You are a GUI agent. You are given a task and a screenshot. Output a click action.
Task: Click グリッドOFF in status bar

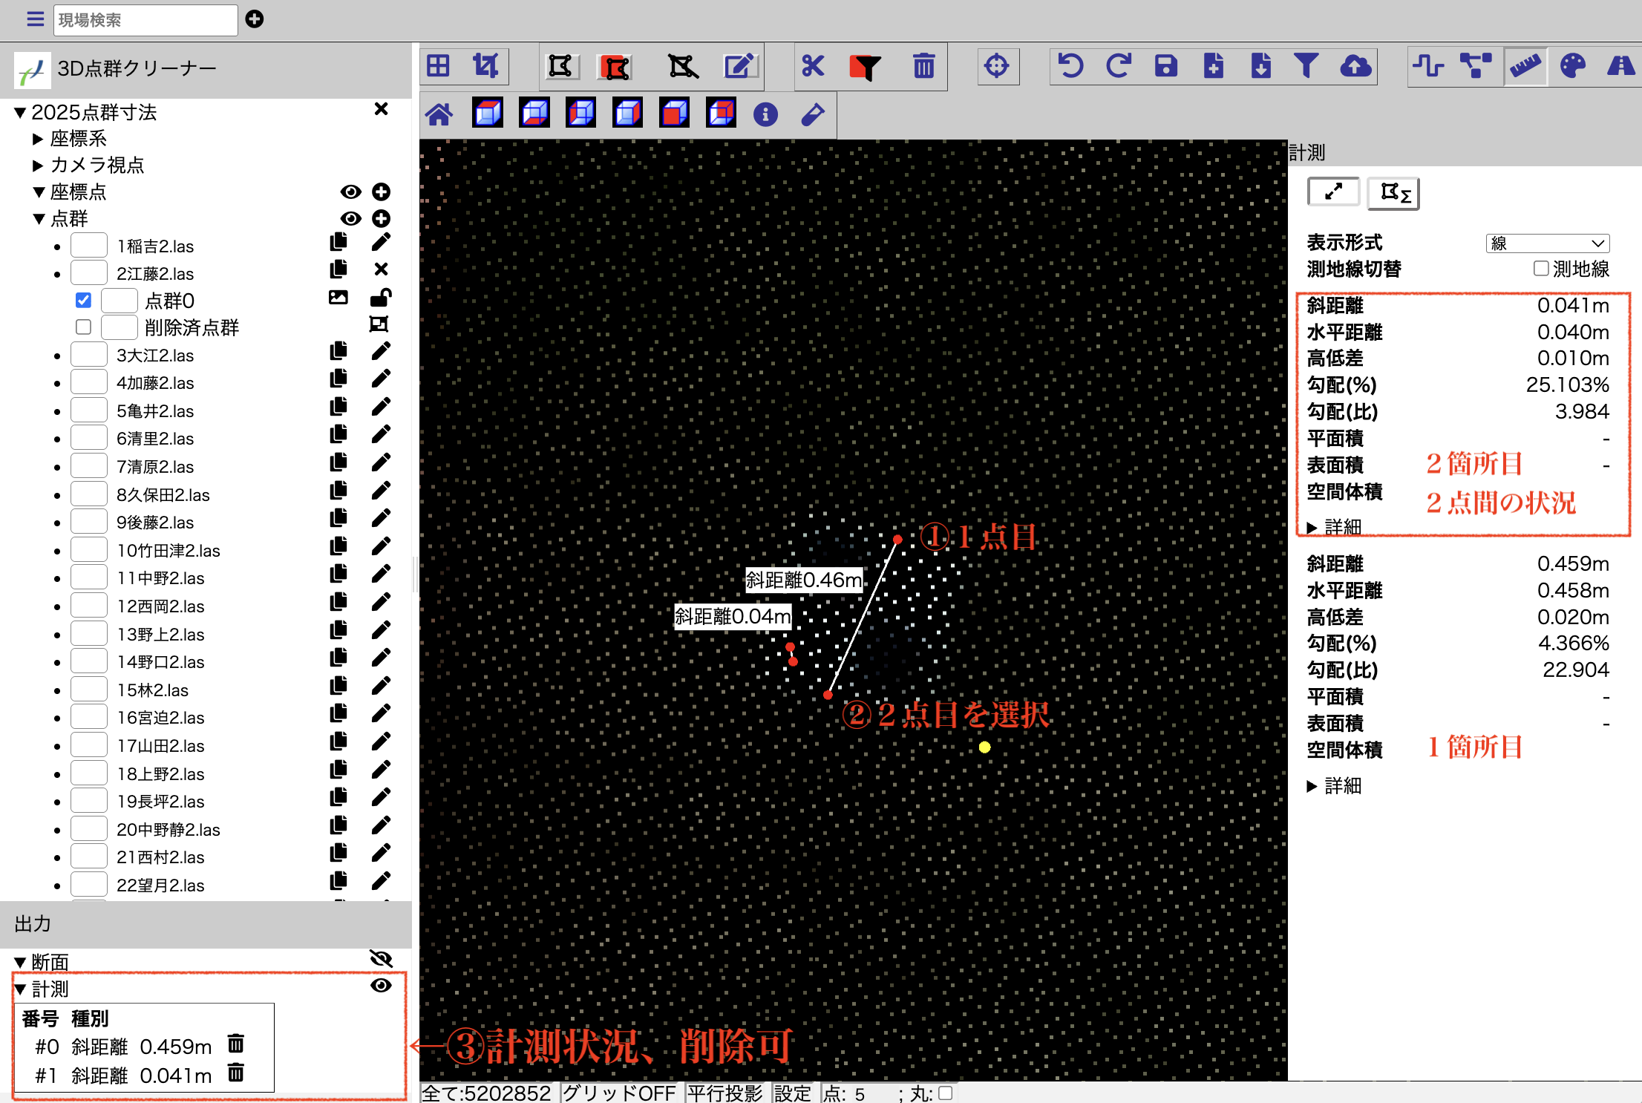click(619, 1093)
